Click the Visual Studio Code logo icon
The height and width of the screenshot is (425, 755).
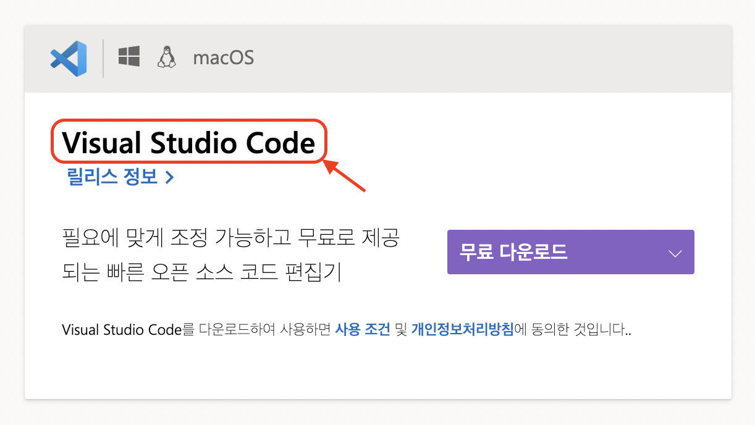click(69, 58)
